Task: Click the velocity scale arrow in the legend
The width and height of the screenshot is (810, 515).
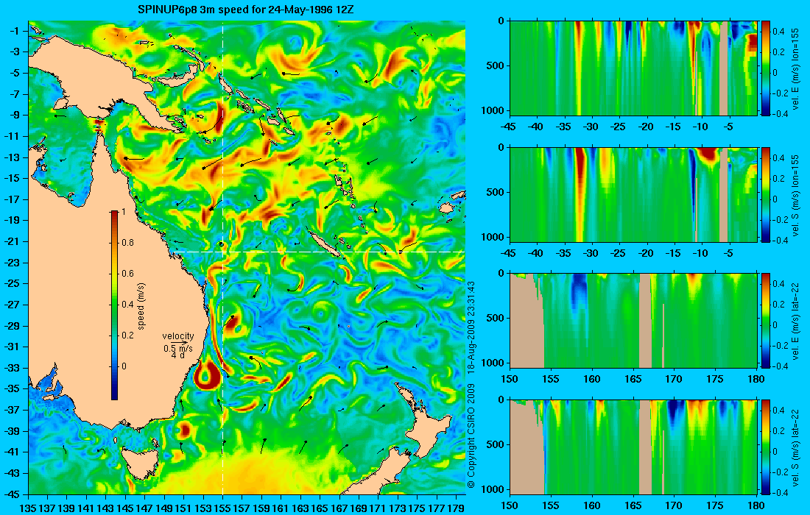Action: coord(179,343)
